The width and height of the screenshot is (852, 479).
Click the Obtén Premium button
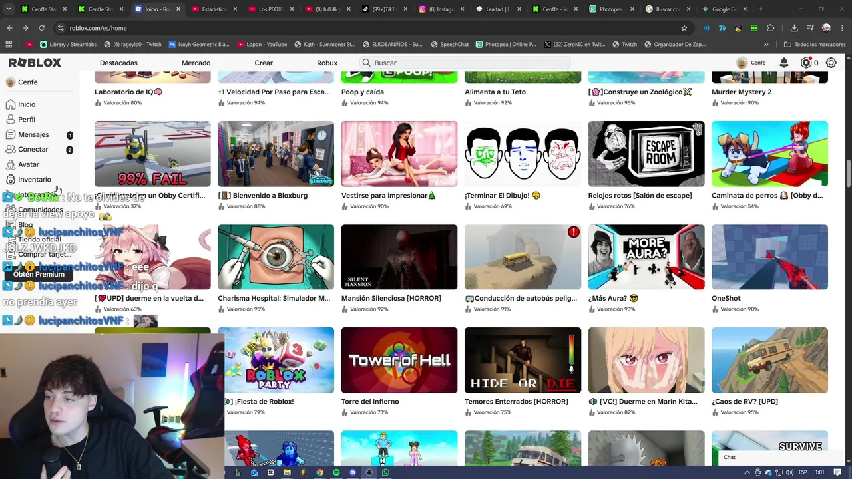[39, 274]
